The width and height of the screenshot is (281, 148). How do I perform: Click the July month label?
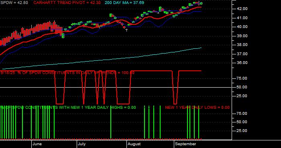click(x=82, y=144)
